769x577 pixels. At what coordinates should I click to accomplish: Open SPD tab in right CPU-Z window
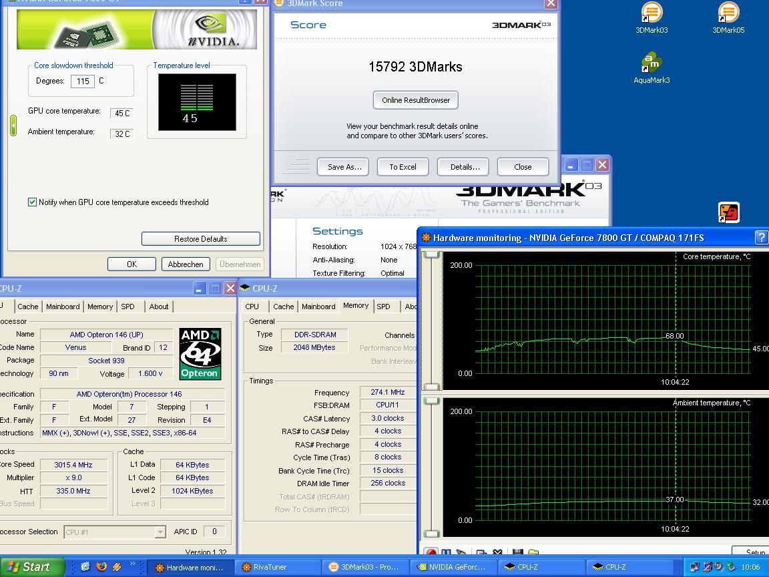point(384,306)
